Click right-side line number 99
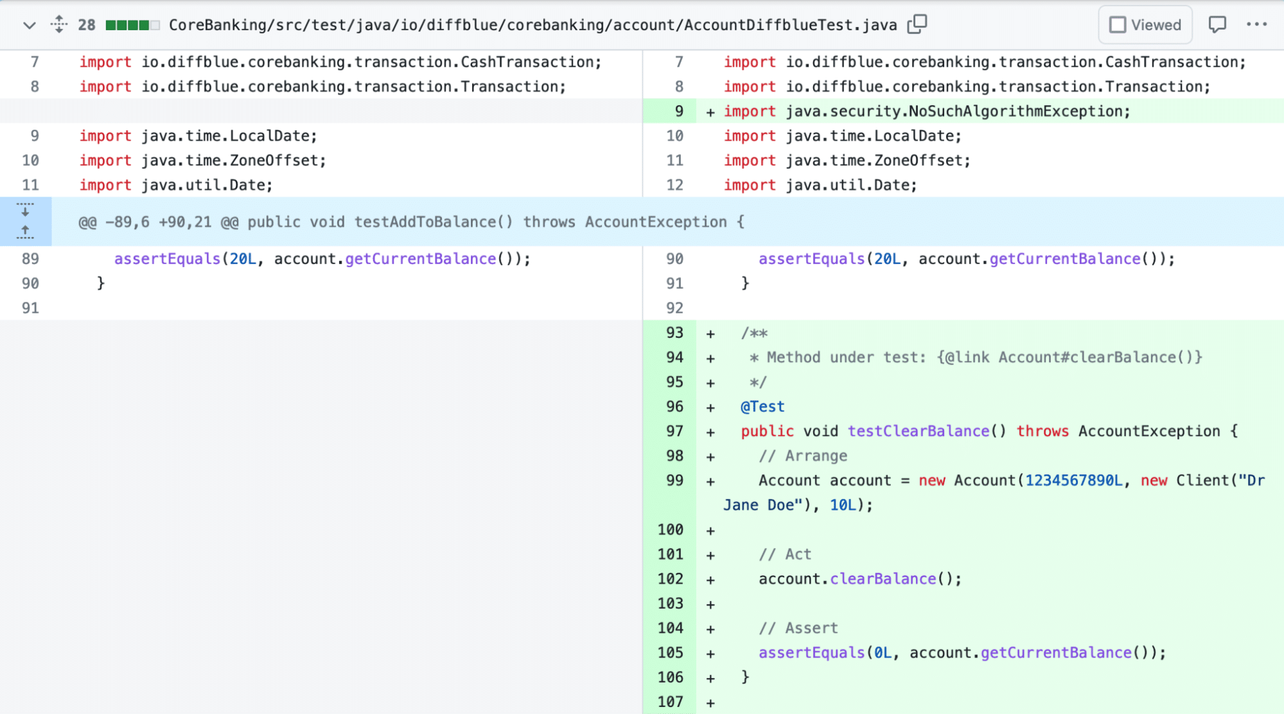 click(674, 480)
